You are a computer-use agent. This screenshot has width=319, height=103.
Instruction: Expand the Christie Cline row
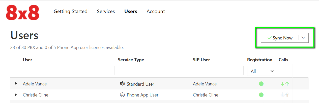click(x=16, y=95)
